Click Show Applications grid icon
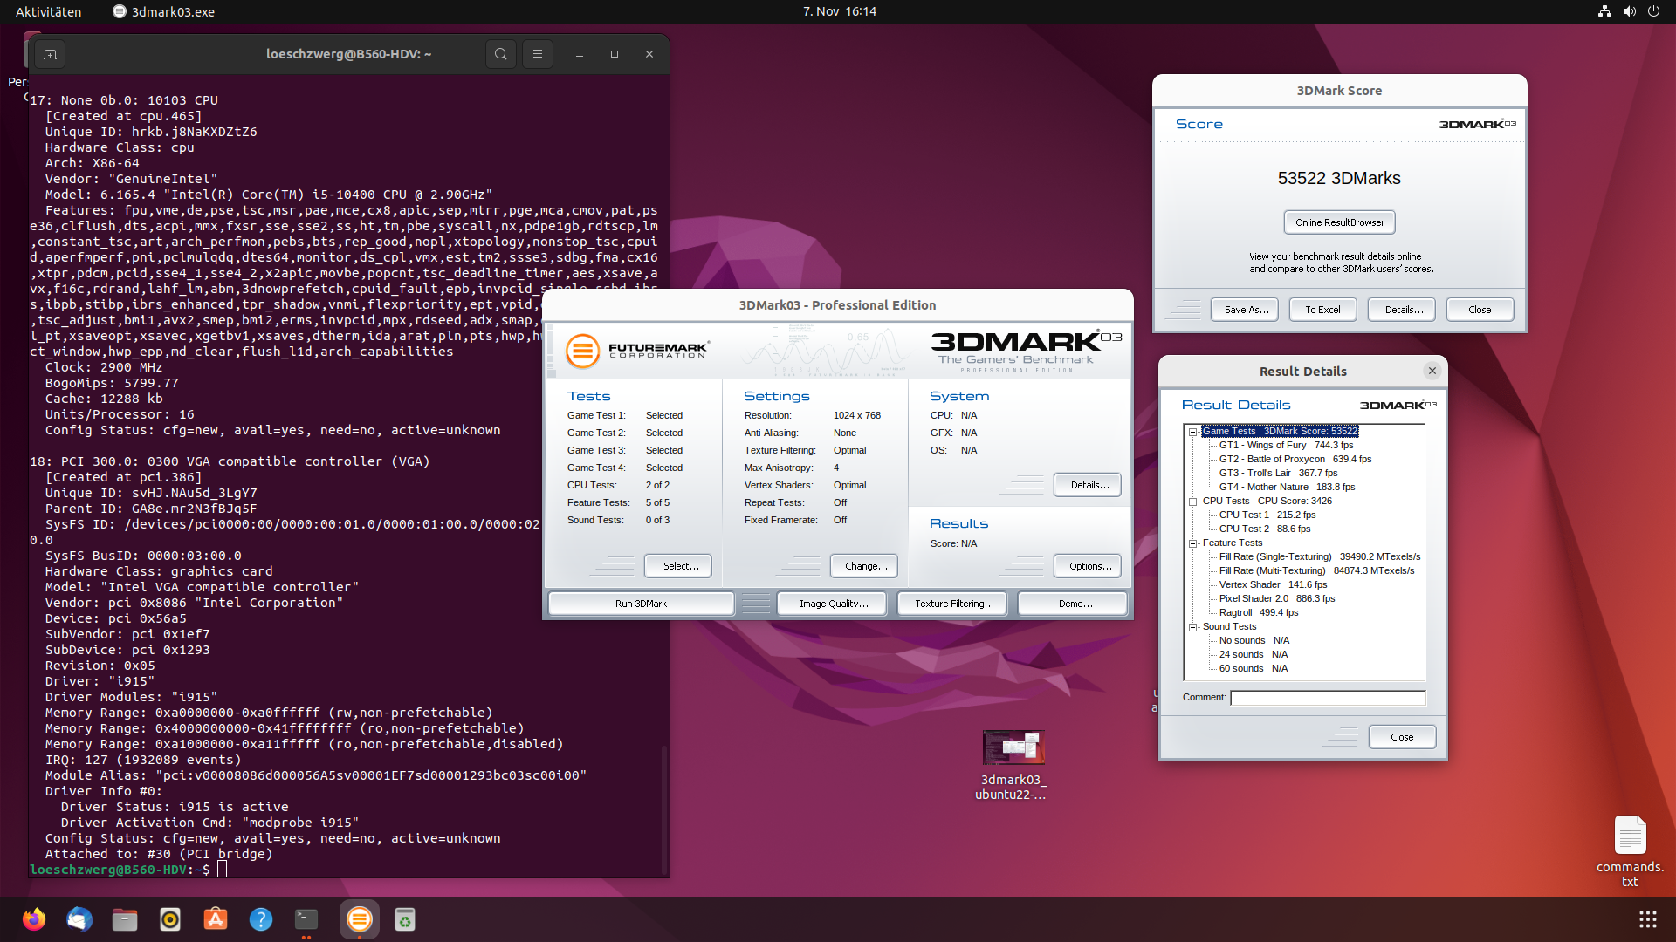This screenshot has height=942, width=1676. pyautogui.click(x=1647, y=919)
